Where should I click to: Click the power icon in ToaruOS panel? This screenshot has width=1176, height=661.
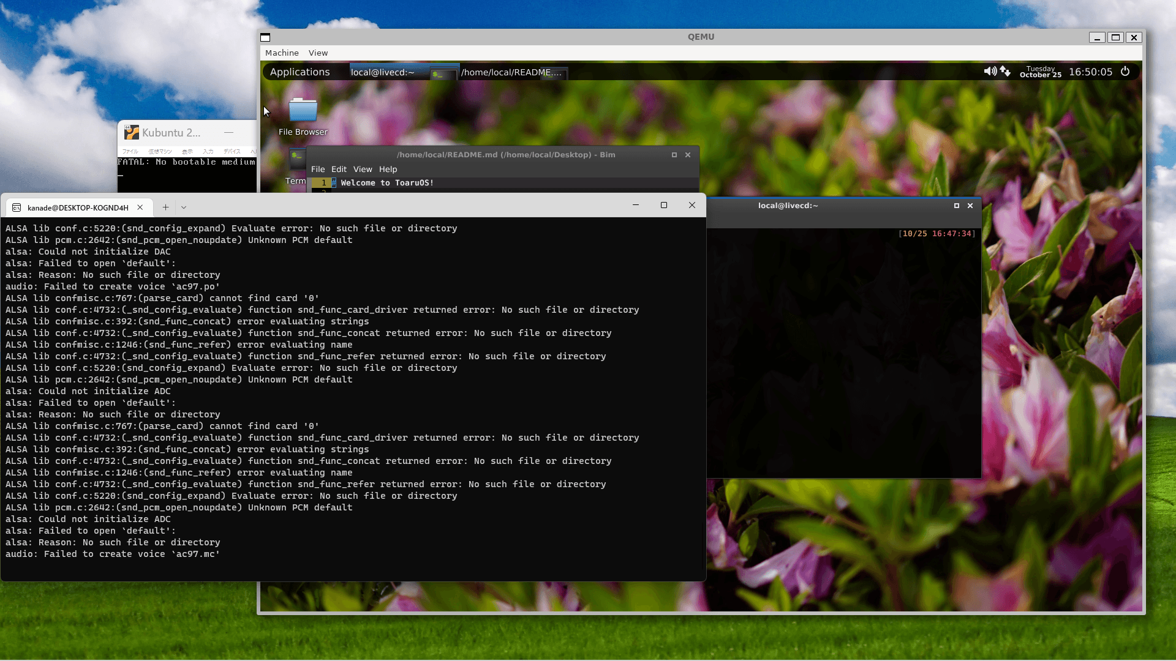pos(1125,72)
